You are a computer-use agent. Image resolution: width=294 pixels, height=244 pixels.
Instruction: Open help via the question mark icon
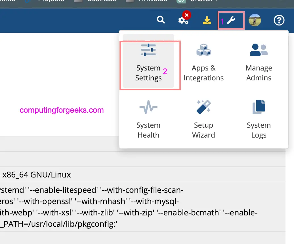point(279,20)
